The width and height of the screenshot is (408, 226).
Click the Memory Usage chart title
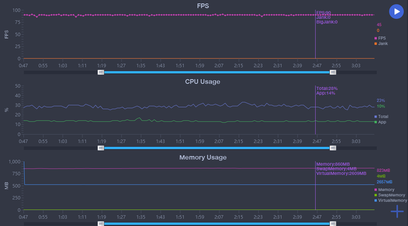[202, 157]
